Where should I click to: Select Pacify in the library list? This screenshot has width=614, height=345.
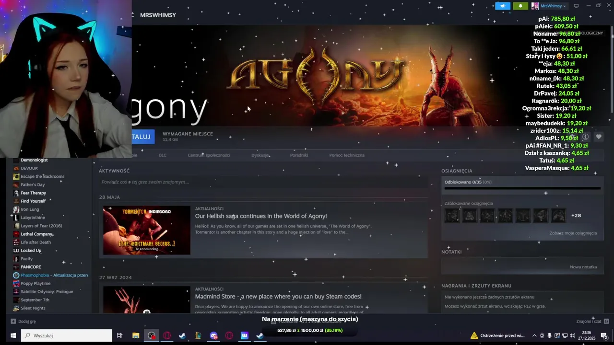pos(27,259)
